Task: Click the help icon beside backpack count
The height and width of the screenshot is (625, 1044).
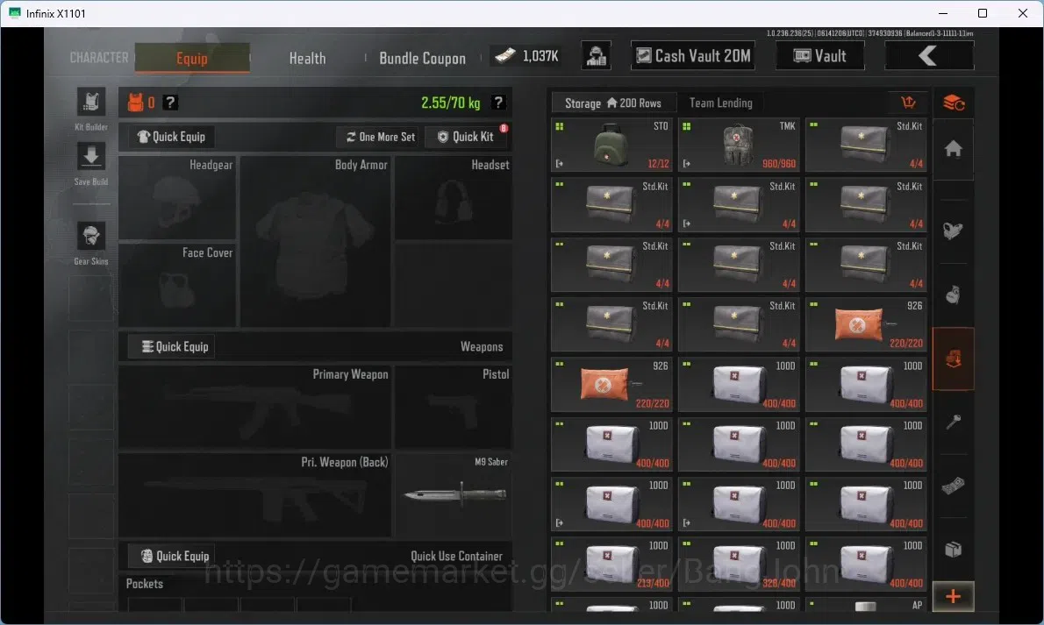Action: (170, 103)
